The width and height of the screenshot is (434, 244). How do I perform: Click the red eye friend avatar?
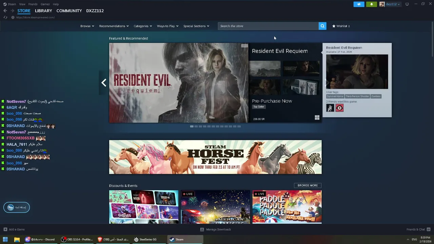339,108
